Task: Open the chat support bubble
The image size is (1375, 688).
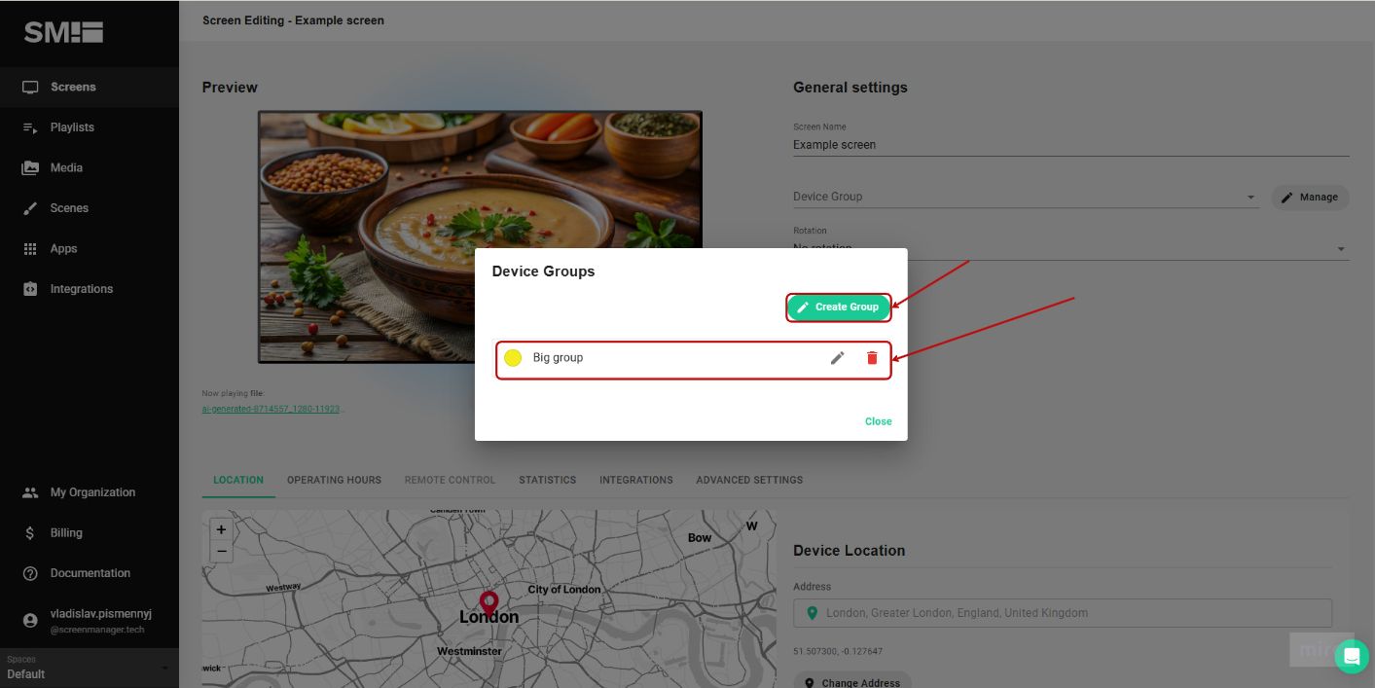Action: coord(1351,656)
